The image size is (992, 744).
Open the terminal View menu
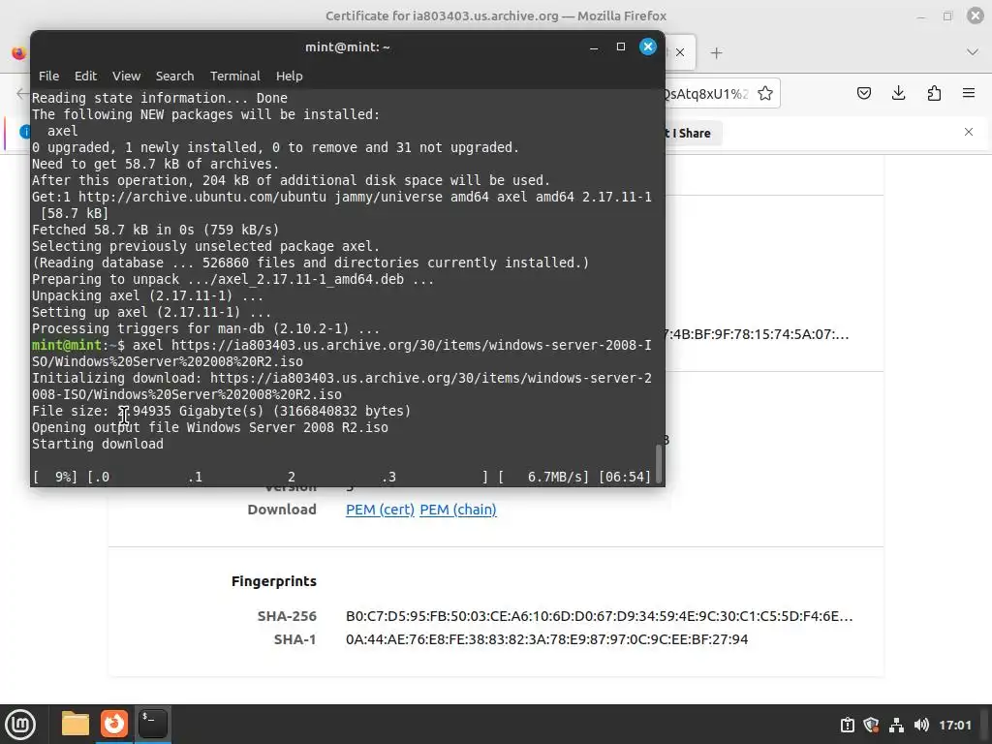tap(127, 76)
